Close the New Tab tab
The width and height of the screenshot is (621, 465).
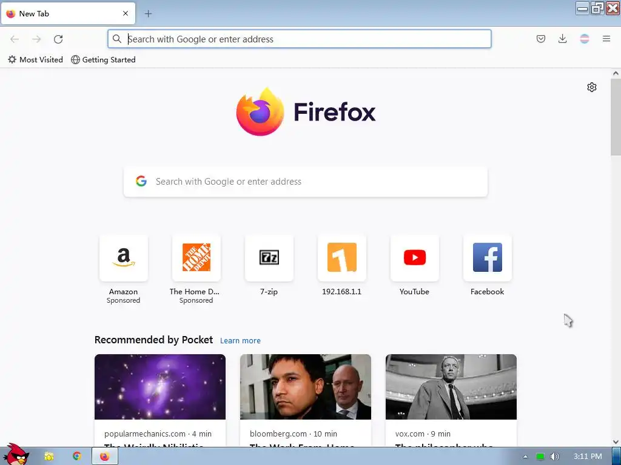click(126, 13)
